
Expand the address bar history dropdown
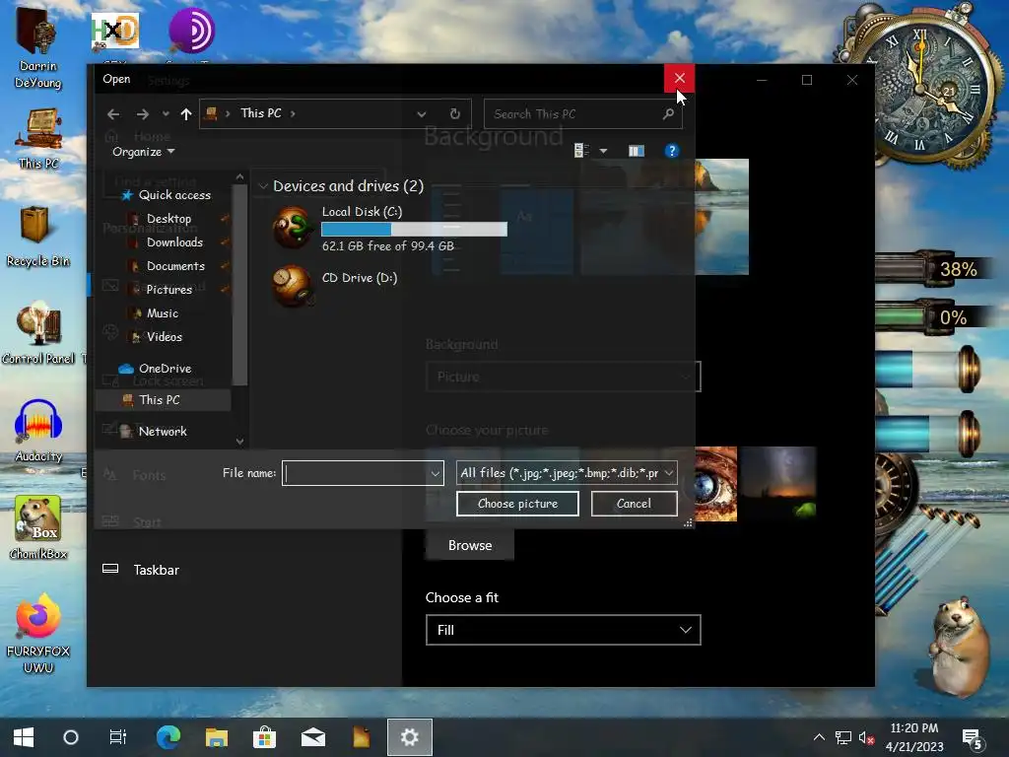click(x=422, y=114)
